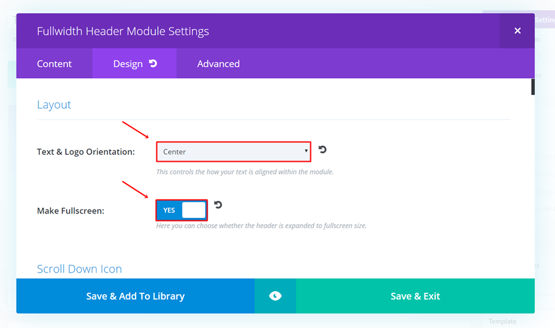
Task: Reset the Text & Logo Orientation setting
Action: coord(322,150)
